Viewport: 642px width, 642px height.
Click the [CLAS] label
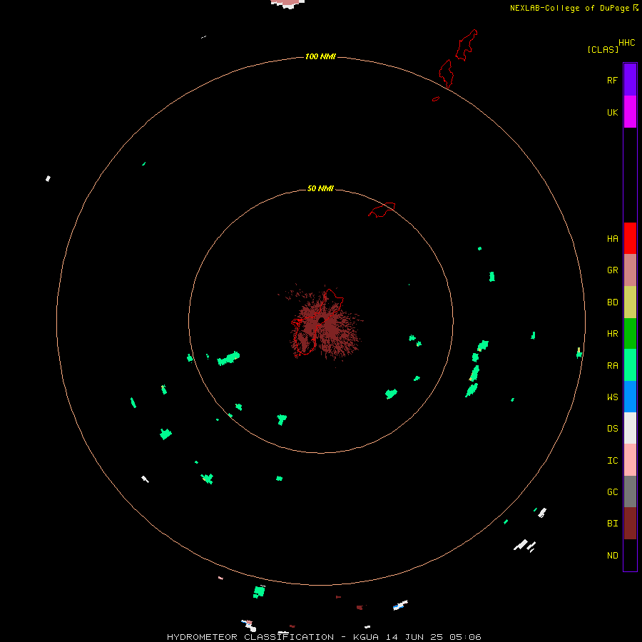[603, 49]
